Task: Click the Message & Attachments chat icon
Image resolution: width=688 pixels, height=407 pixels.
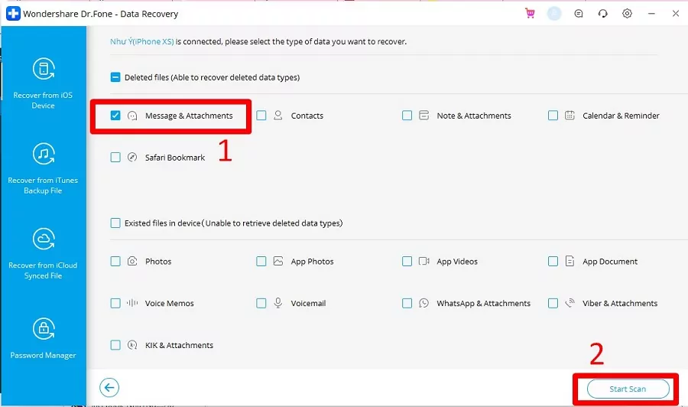Action: click(132, 116)
